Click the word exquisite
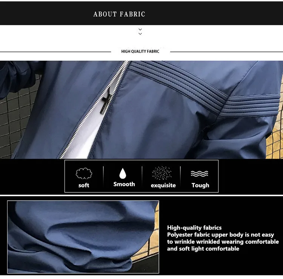The width and height of the screenshot is (283, 279). pyautogui.click(x=163, y=185)
